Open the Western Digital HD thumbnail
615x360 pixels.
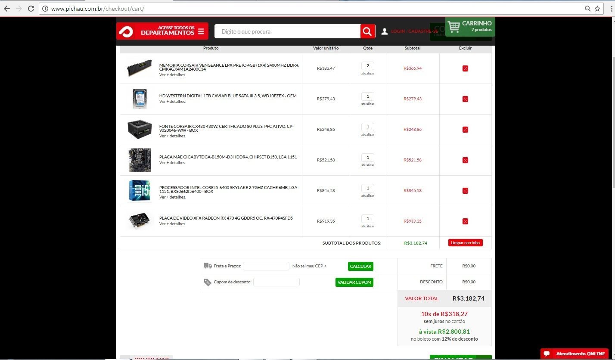pyautogui.click(x=140, y=99)
